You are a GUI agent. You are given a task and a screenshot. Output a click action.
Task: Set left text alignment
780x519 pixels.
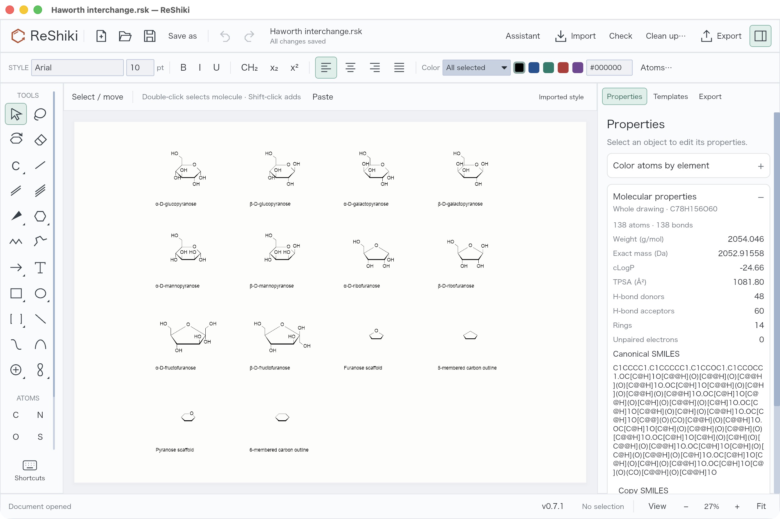[x=326, y=68]
